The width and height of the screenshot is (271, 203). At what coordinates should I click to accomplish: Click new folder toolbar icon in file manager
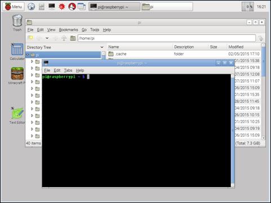tap(30, 38)
